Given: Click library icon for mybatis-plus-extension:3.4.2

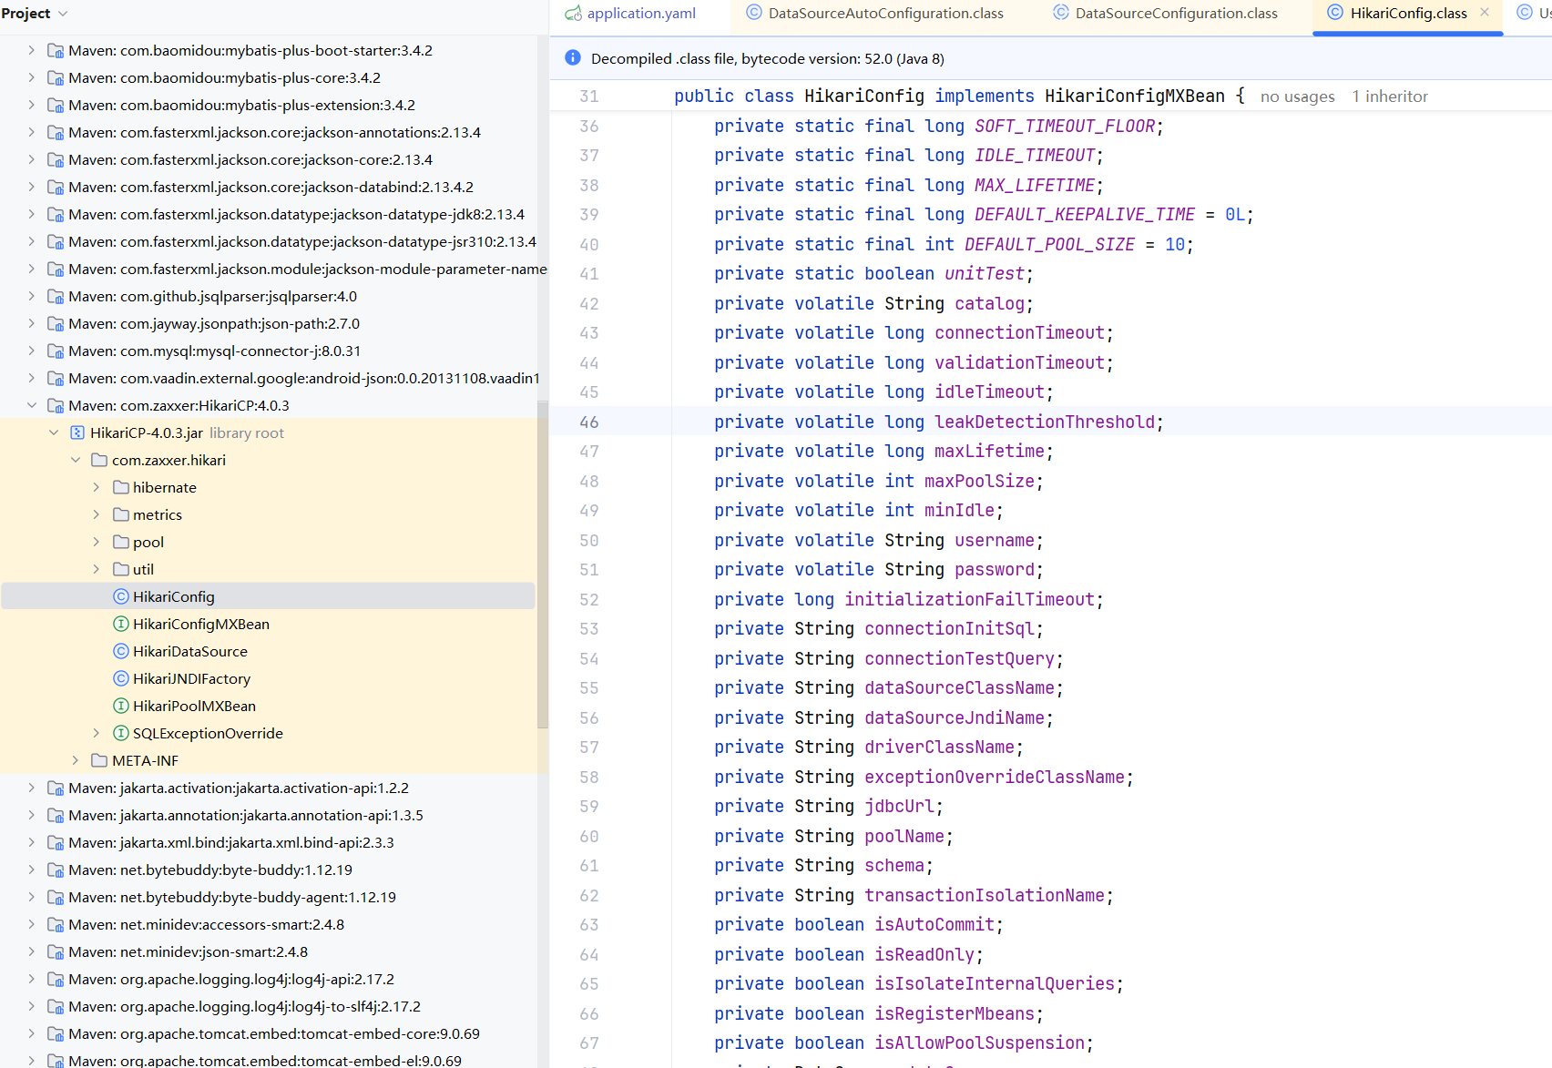Looking at the screenshot, I should click(x=56, y=105).
